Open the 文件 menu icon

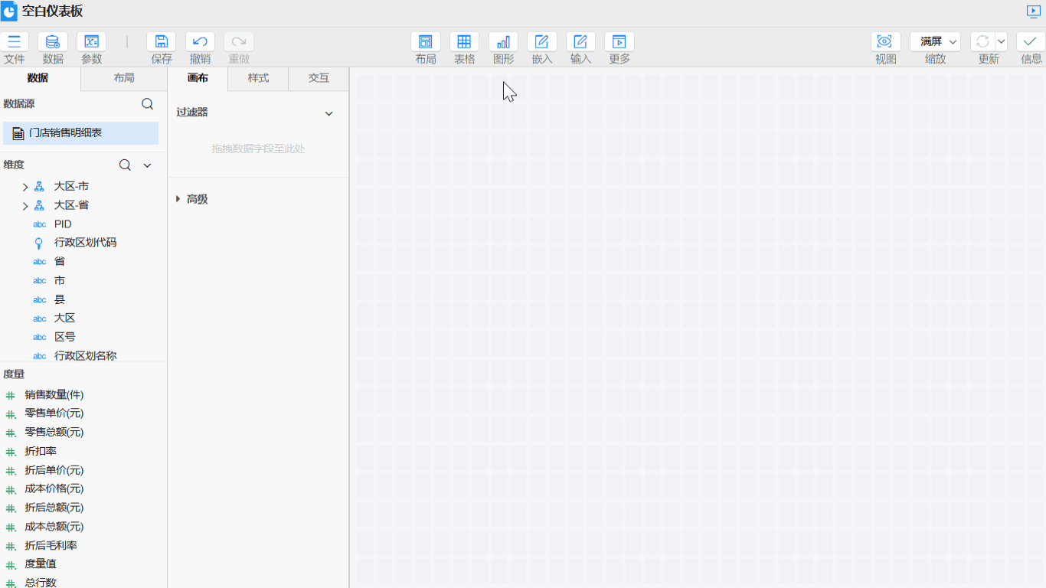pyautogui.click(x=14, y=42)
